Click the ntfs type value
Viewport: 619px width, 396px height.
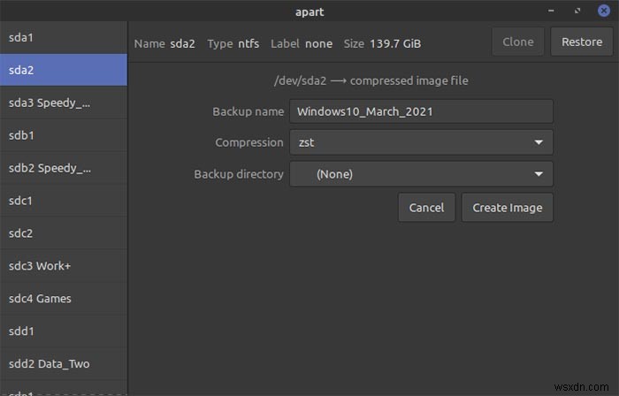248,43
